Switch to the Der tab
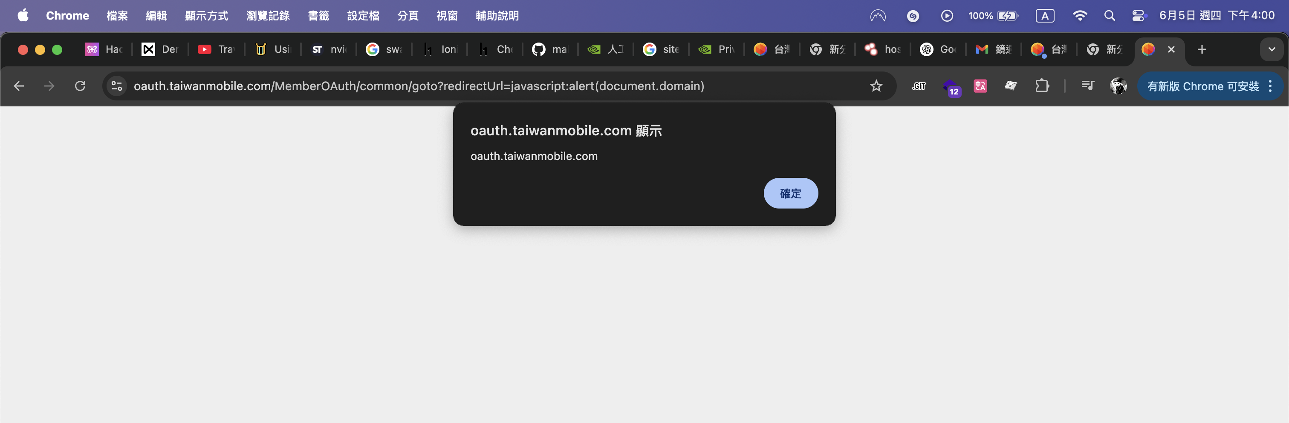Viewport: 1289px width, 423px height. 160,49
